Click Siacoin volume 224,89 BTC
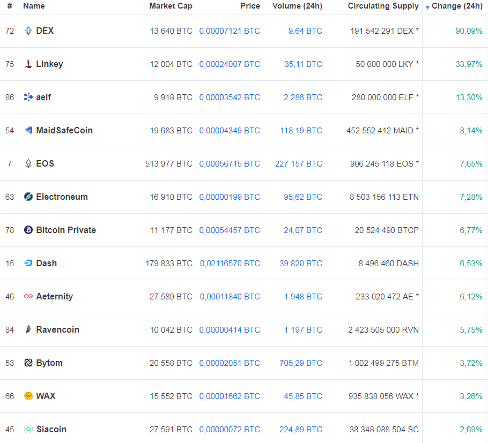Viewport: 488px width, 443px height. click(301, 430)
